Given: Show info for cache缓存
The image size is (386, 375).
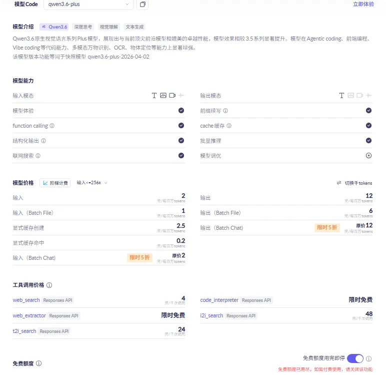Looking at the screenshot, I should point(229,126).
